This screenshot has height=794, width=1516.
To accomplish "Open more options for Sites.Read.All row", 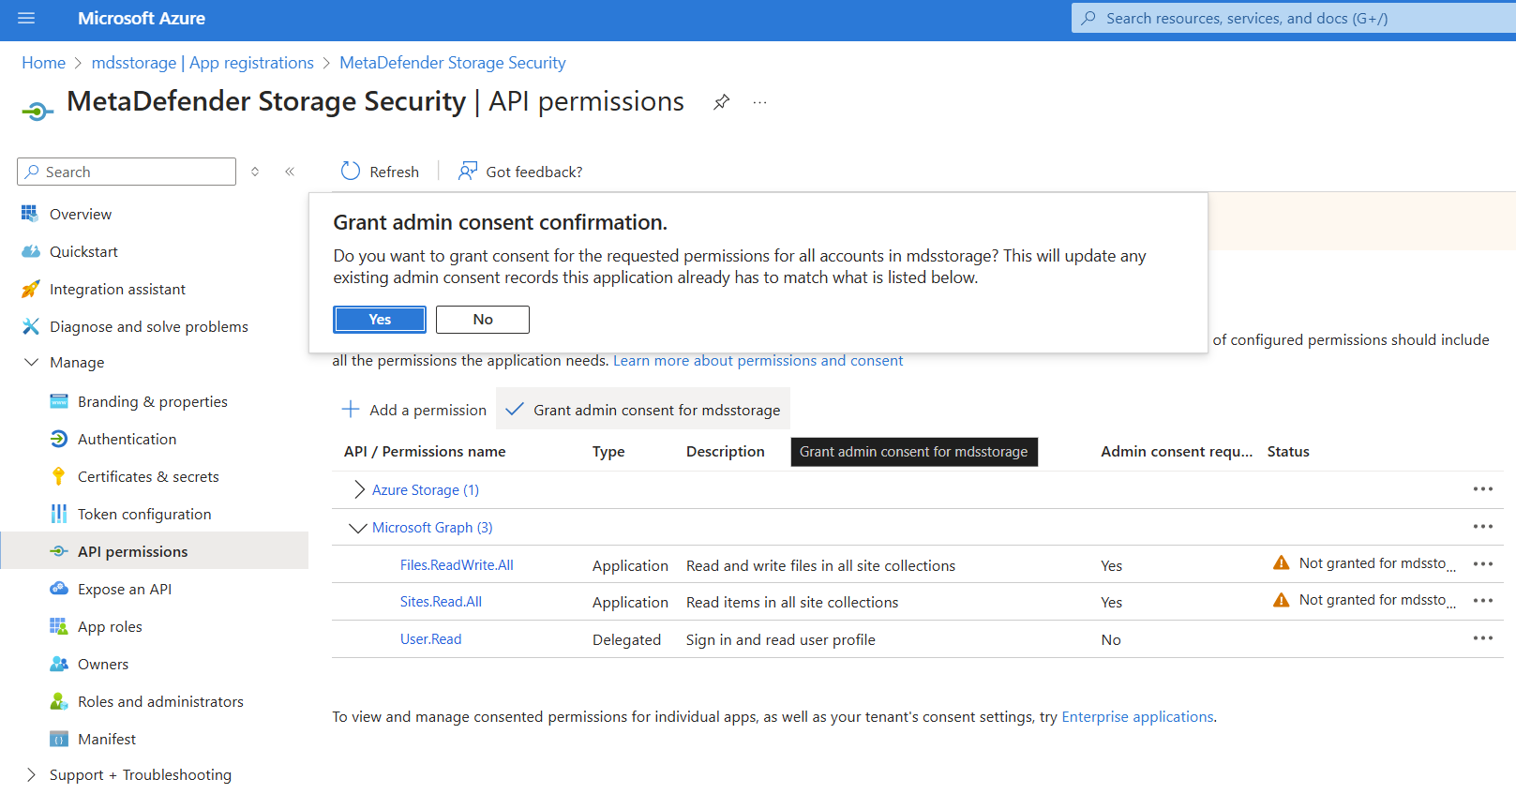I will [x=1482, y=600].
